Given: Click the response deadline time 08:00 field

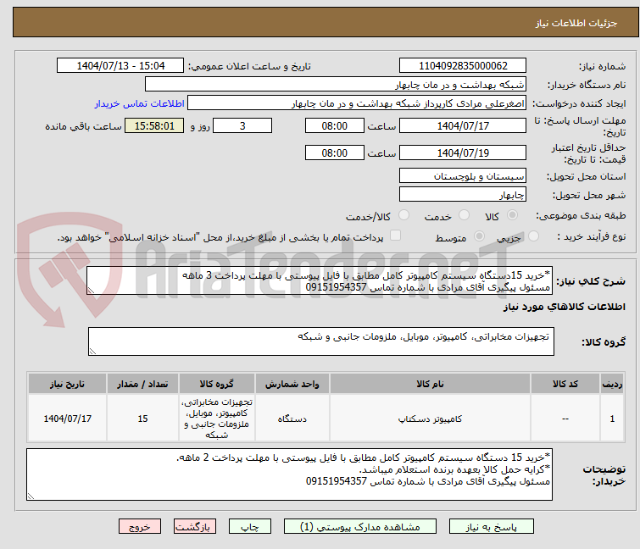Looking at the screenshot, I should (334, 125).
